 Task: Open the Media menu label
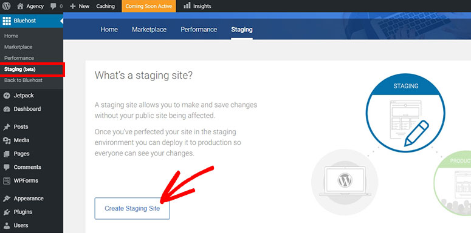click(22, 140)
